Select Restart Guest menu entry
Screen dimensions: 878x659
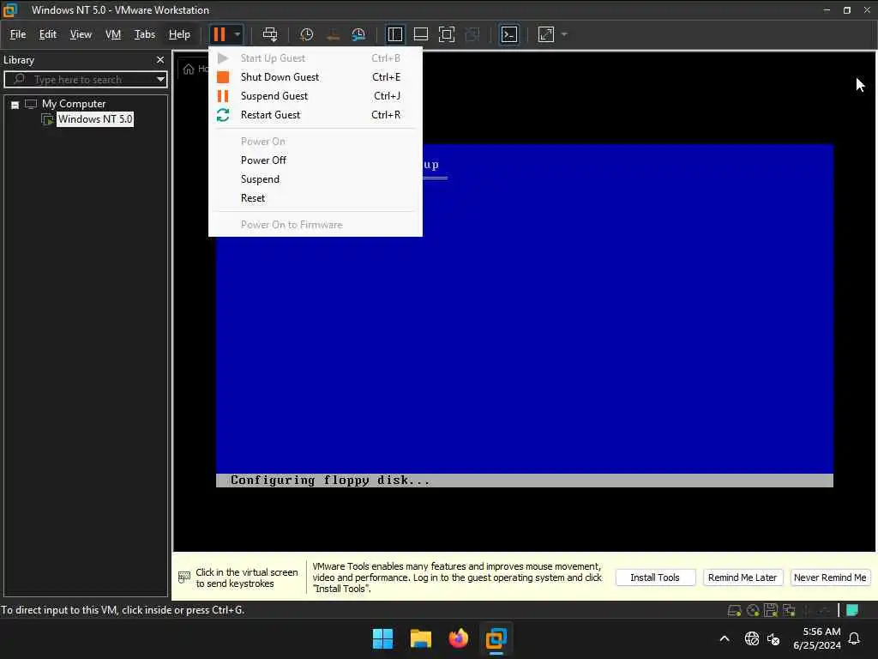point(316,115)
